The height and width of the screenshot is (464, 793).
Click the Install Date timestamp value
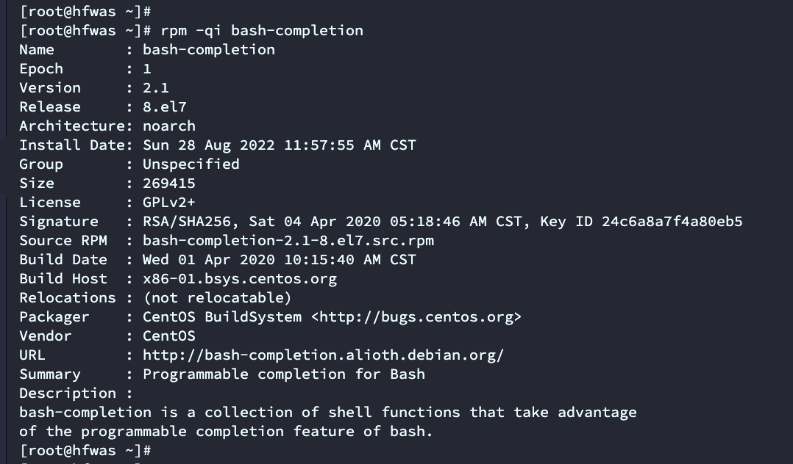[x=279, y=145]
